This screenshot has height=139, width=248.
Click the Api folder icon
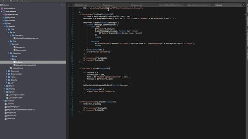(x=11, y=32)
